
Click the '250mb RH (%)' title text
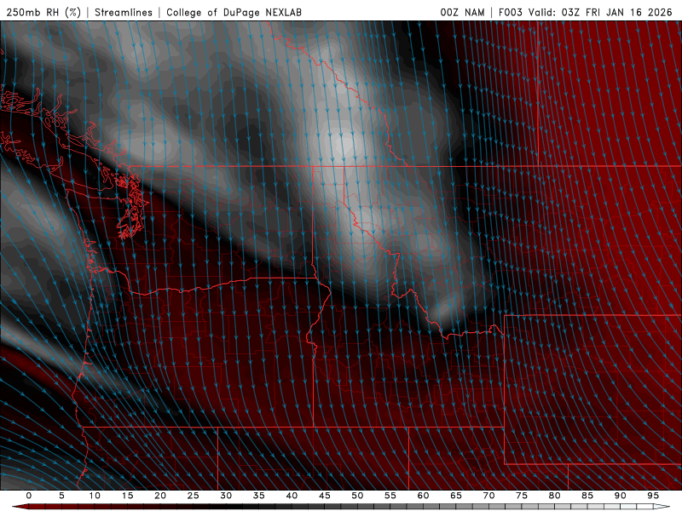tap(43, 12)
